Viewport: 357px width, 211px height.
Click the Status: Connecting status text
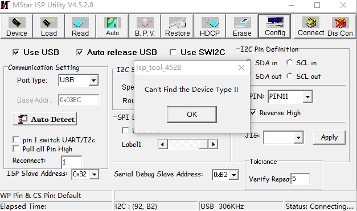[319, 206]
